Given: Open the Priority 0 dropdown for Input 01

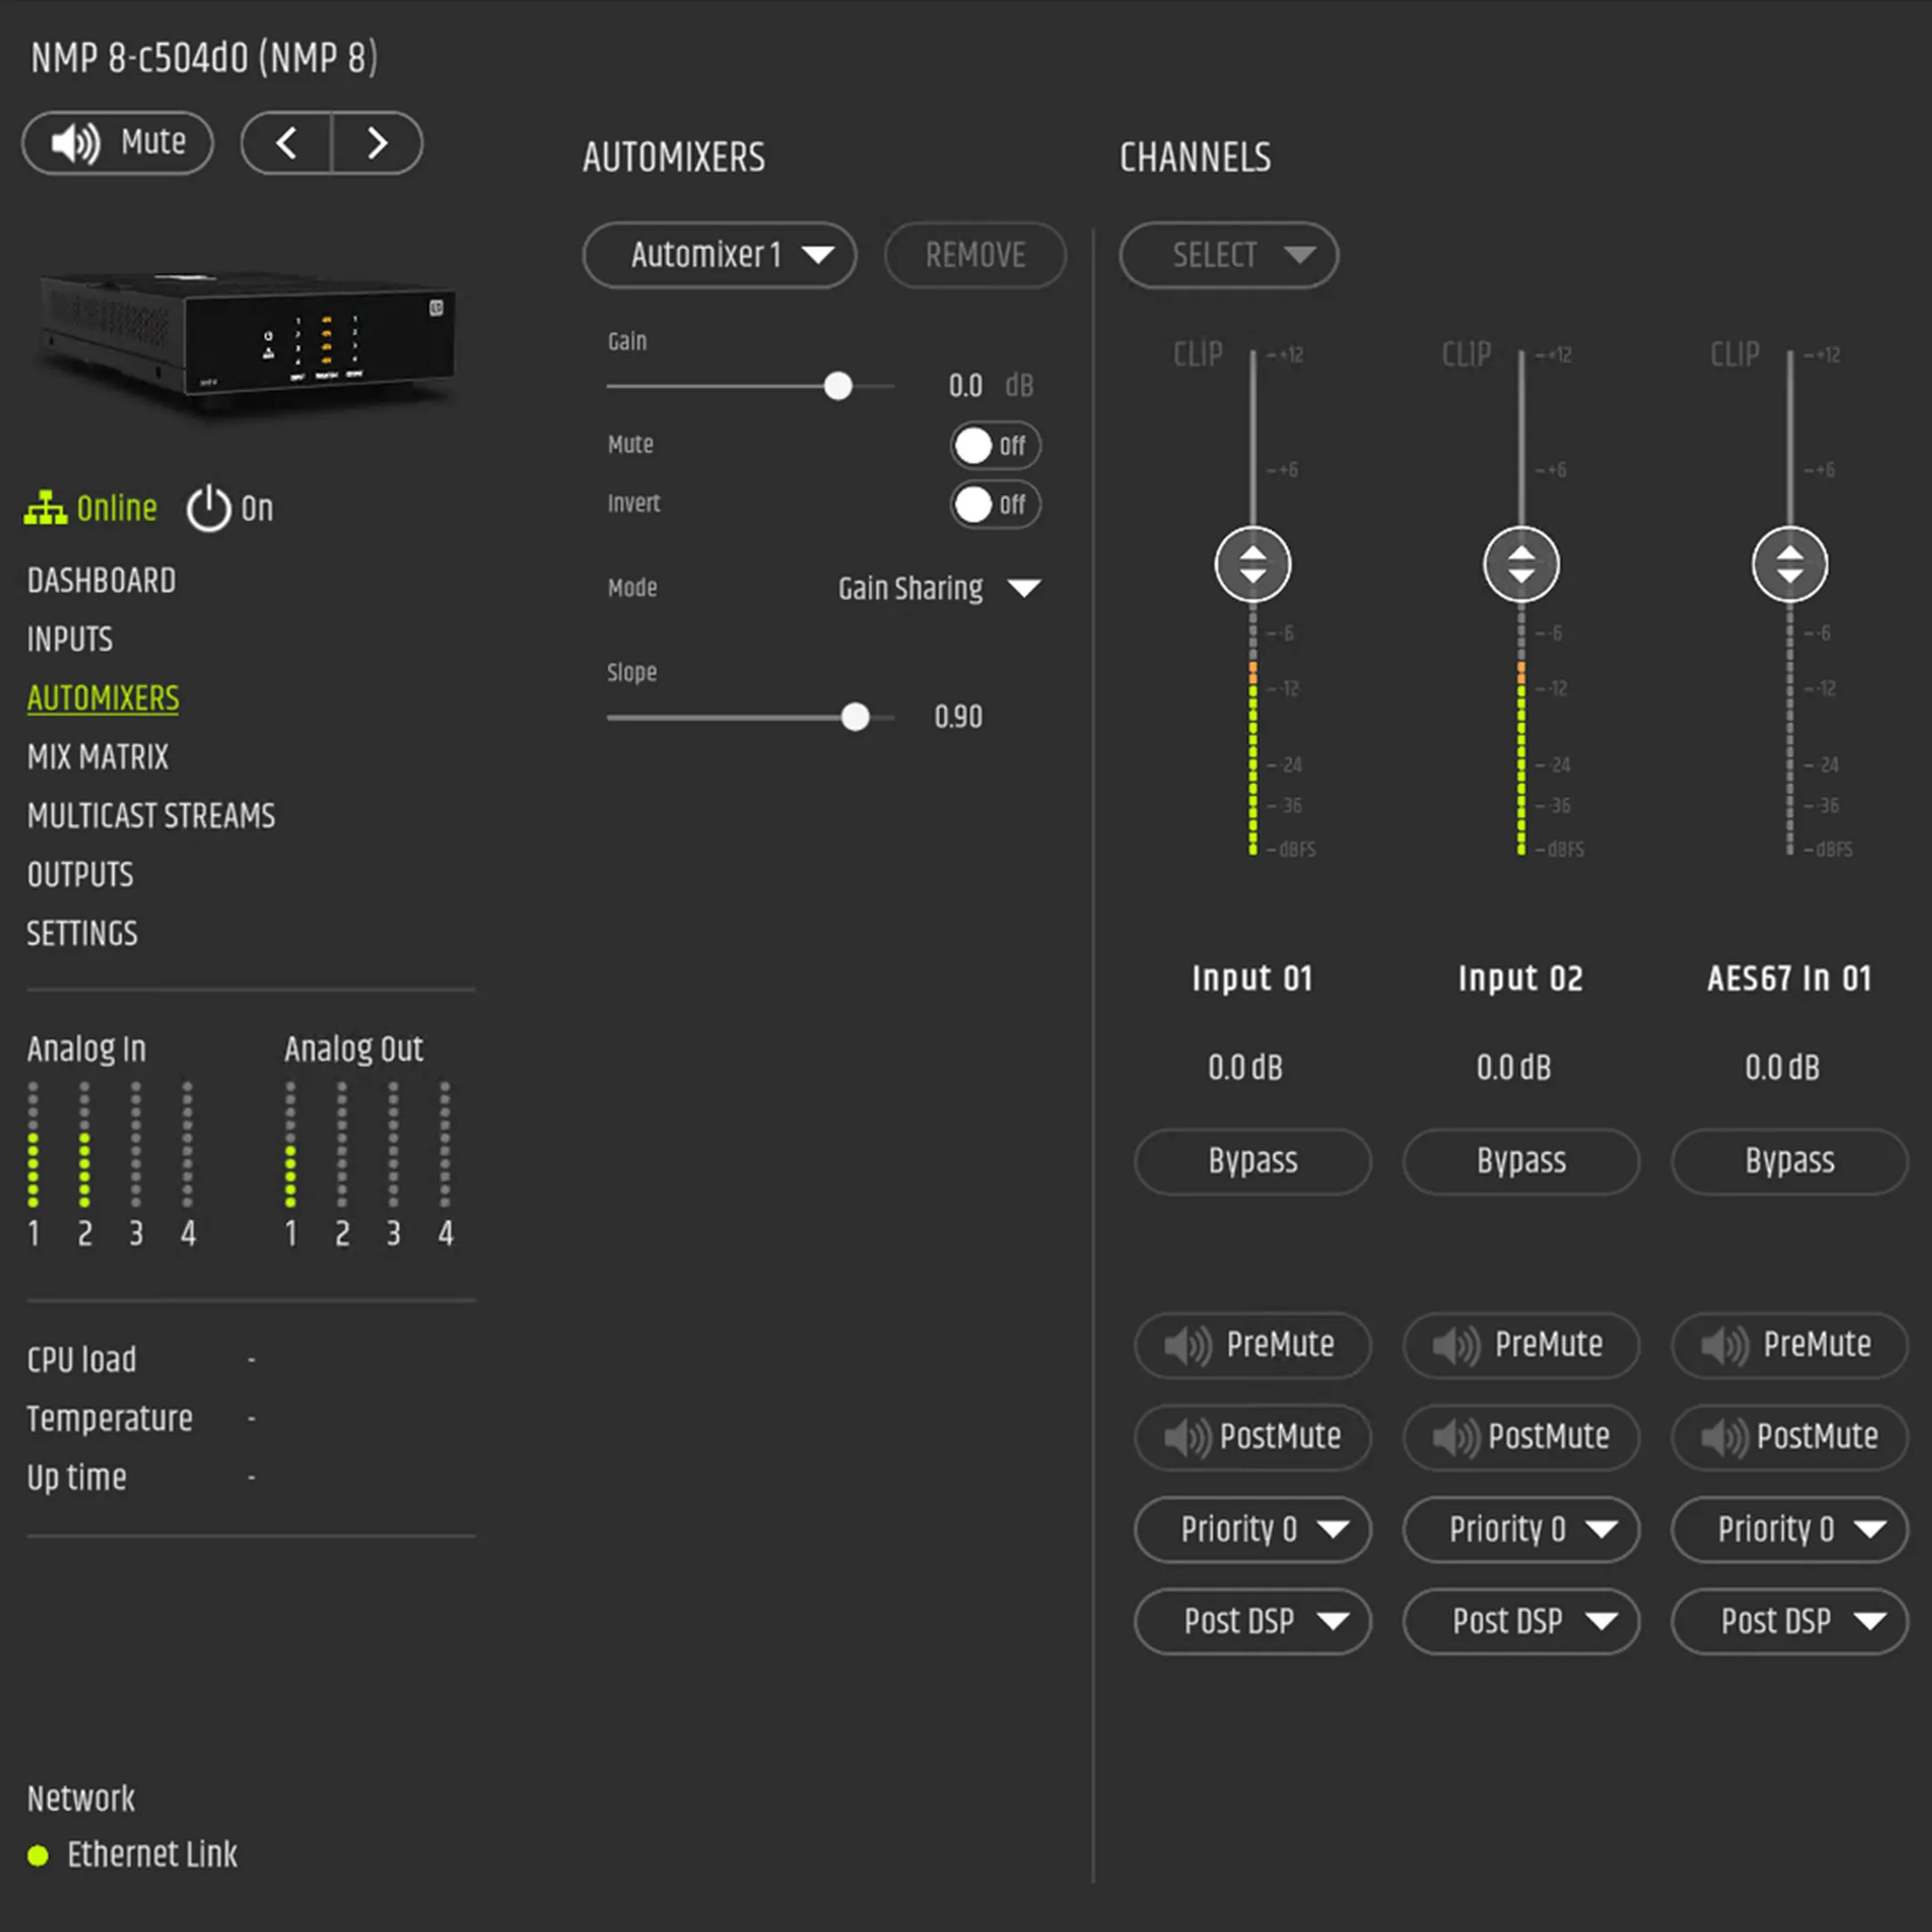Looking at the screenshot, I should pos(1252,1530).
